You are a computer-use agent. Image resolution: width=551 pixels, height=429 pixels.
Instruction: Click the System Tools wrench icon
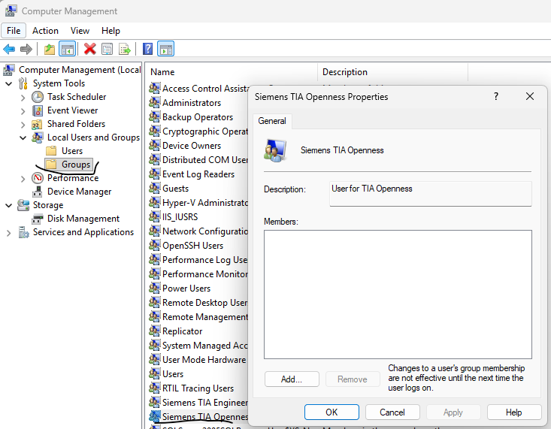[x=23, y=83]
